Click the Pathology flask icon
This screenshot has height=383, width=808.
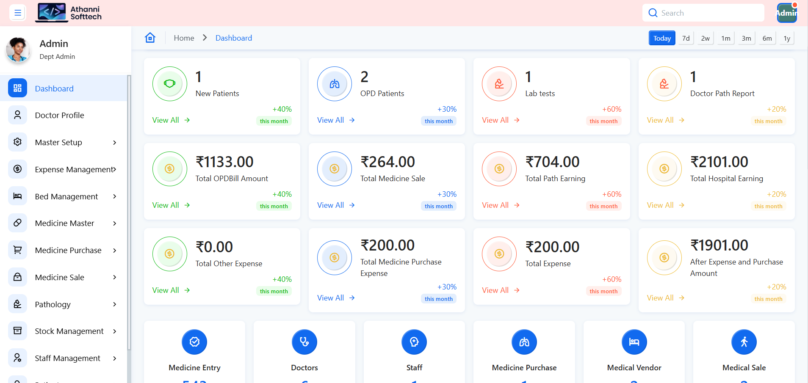[x=17, y=304]
